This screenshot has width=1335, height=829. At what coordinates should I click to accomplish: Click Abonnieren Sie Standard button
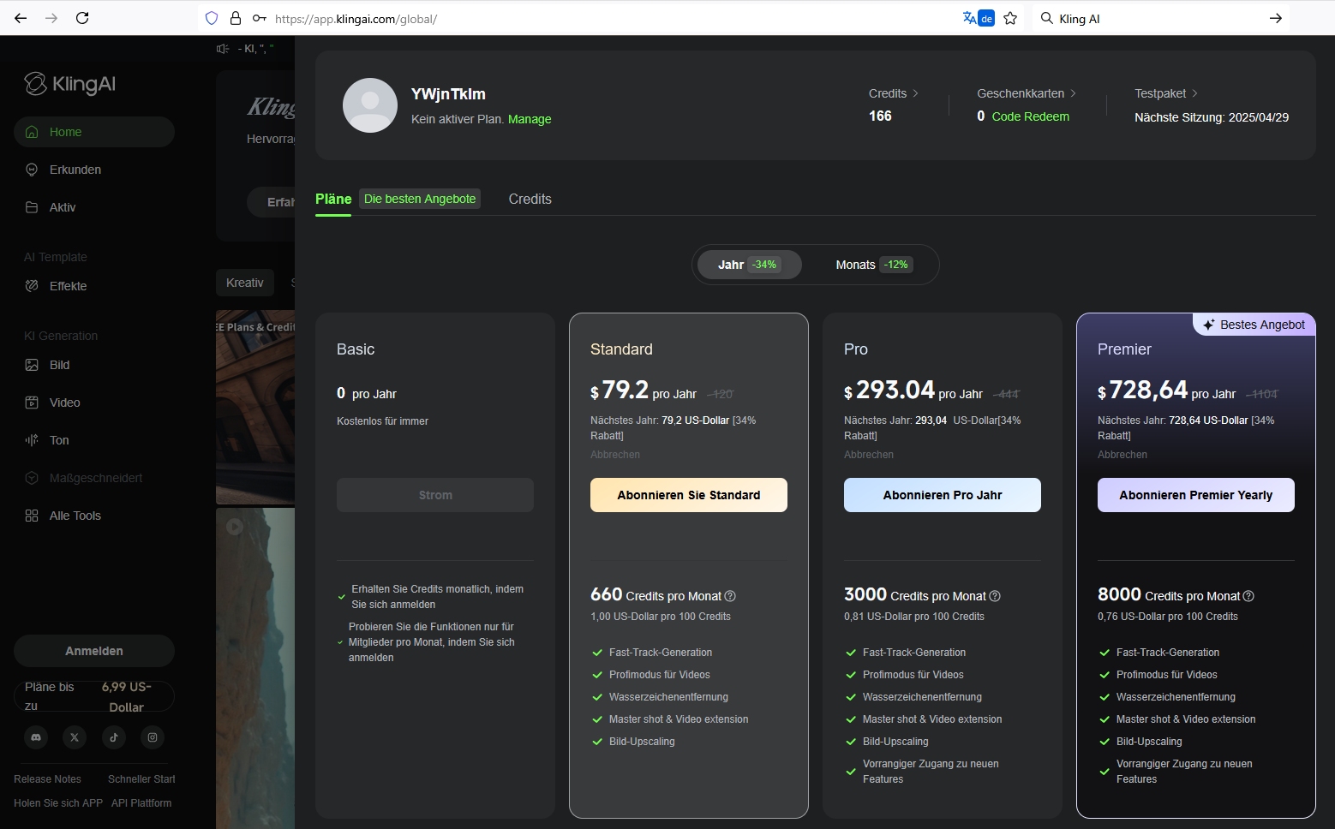point(689,495)
